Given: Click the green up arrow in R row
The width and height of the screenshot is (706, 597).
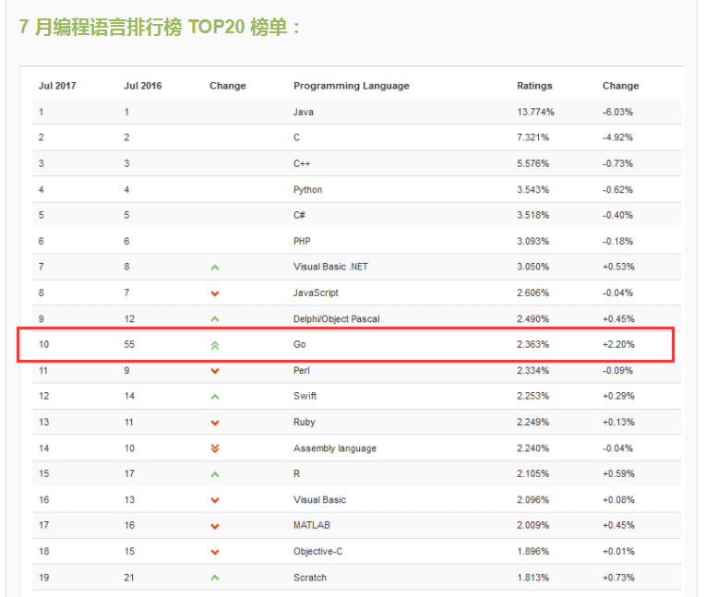Looking at the screenshot, I should pyautogui.click(x=215, y=474).
